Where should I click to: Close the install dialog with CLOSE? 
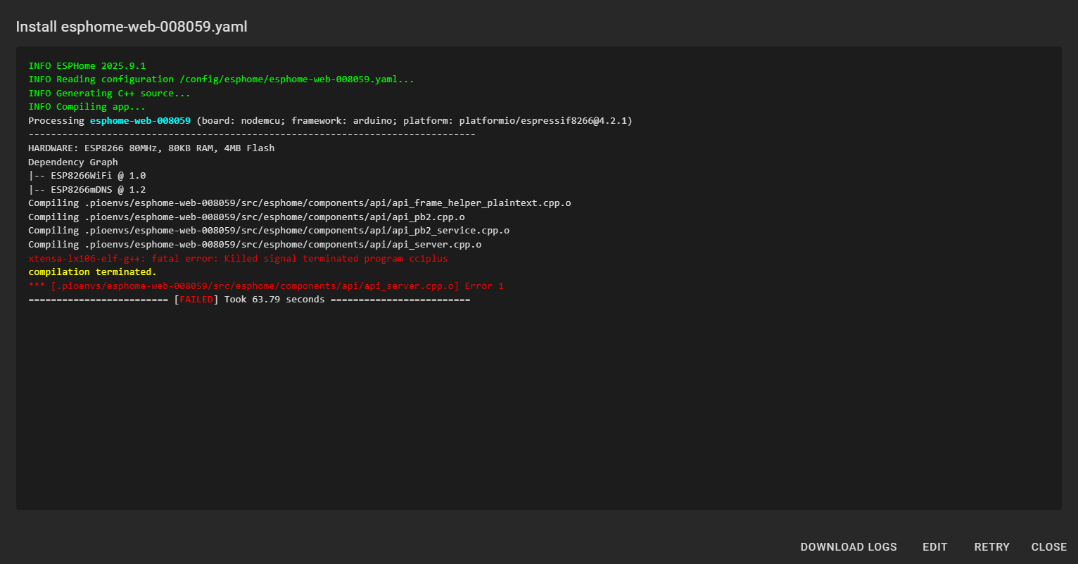pos(1048,547)
